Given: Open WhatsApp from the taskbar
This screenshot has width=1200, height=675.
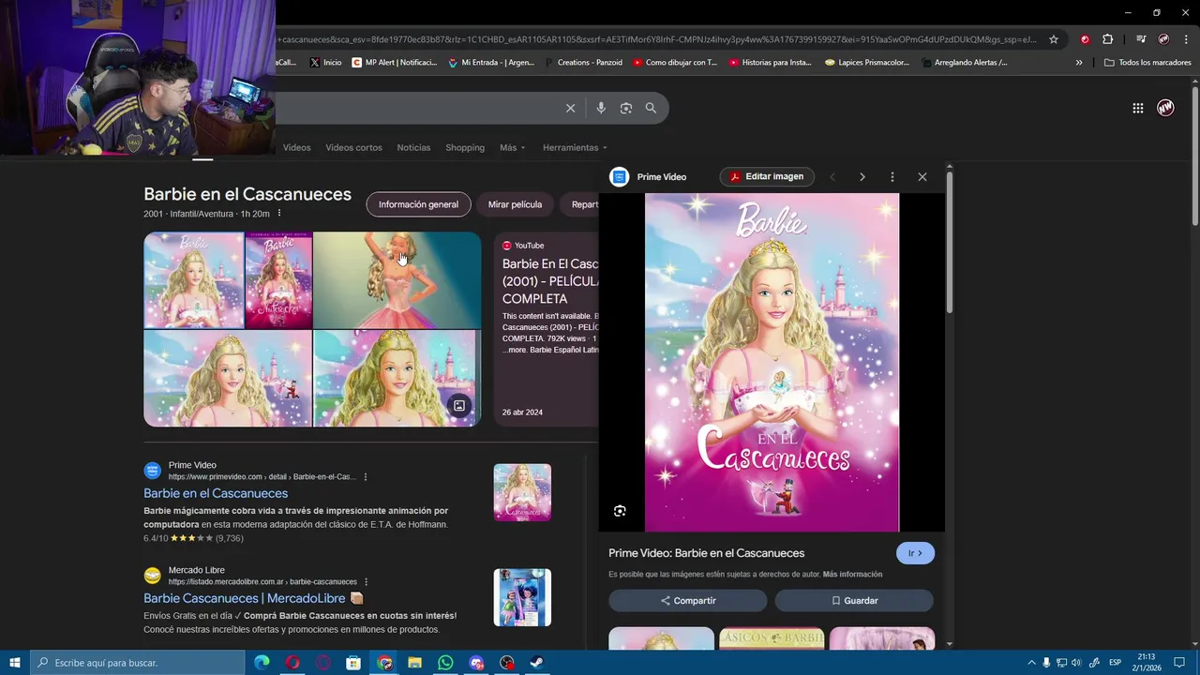Looking at the screenshot, I should tap(445, 663).
